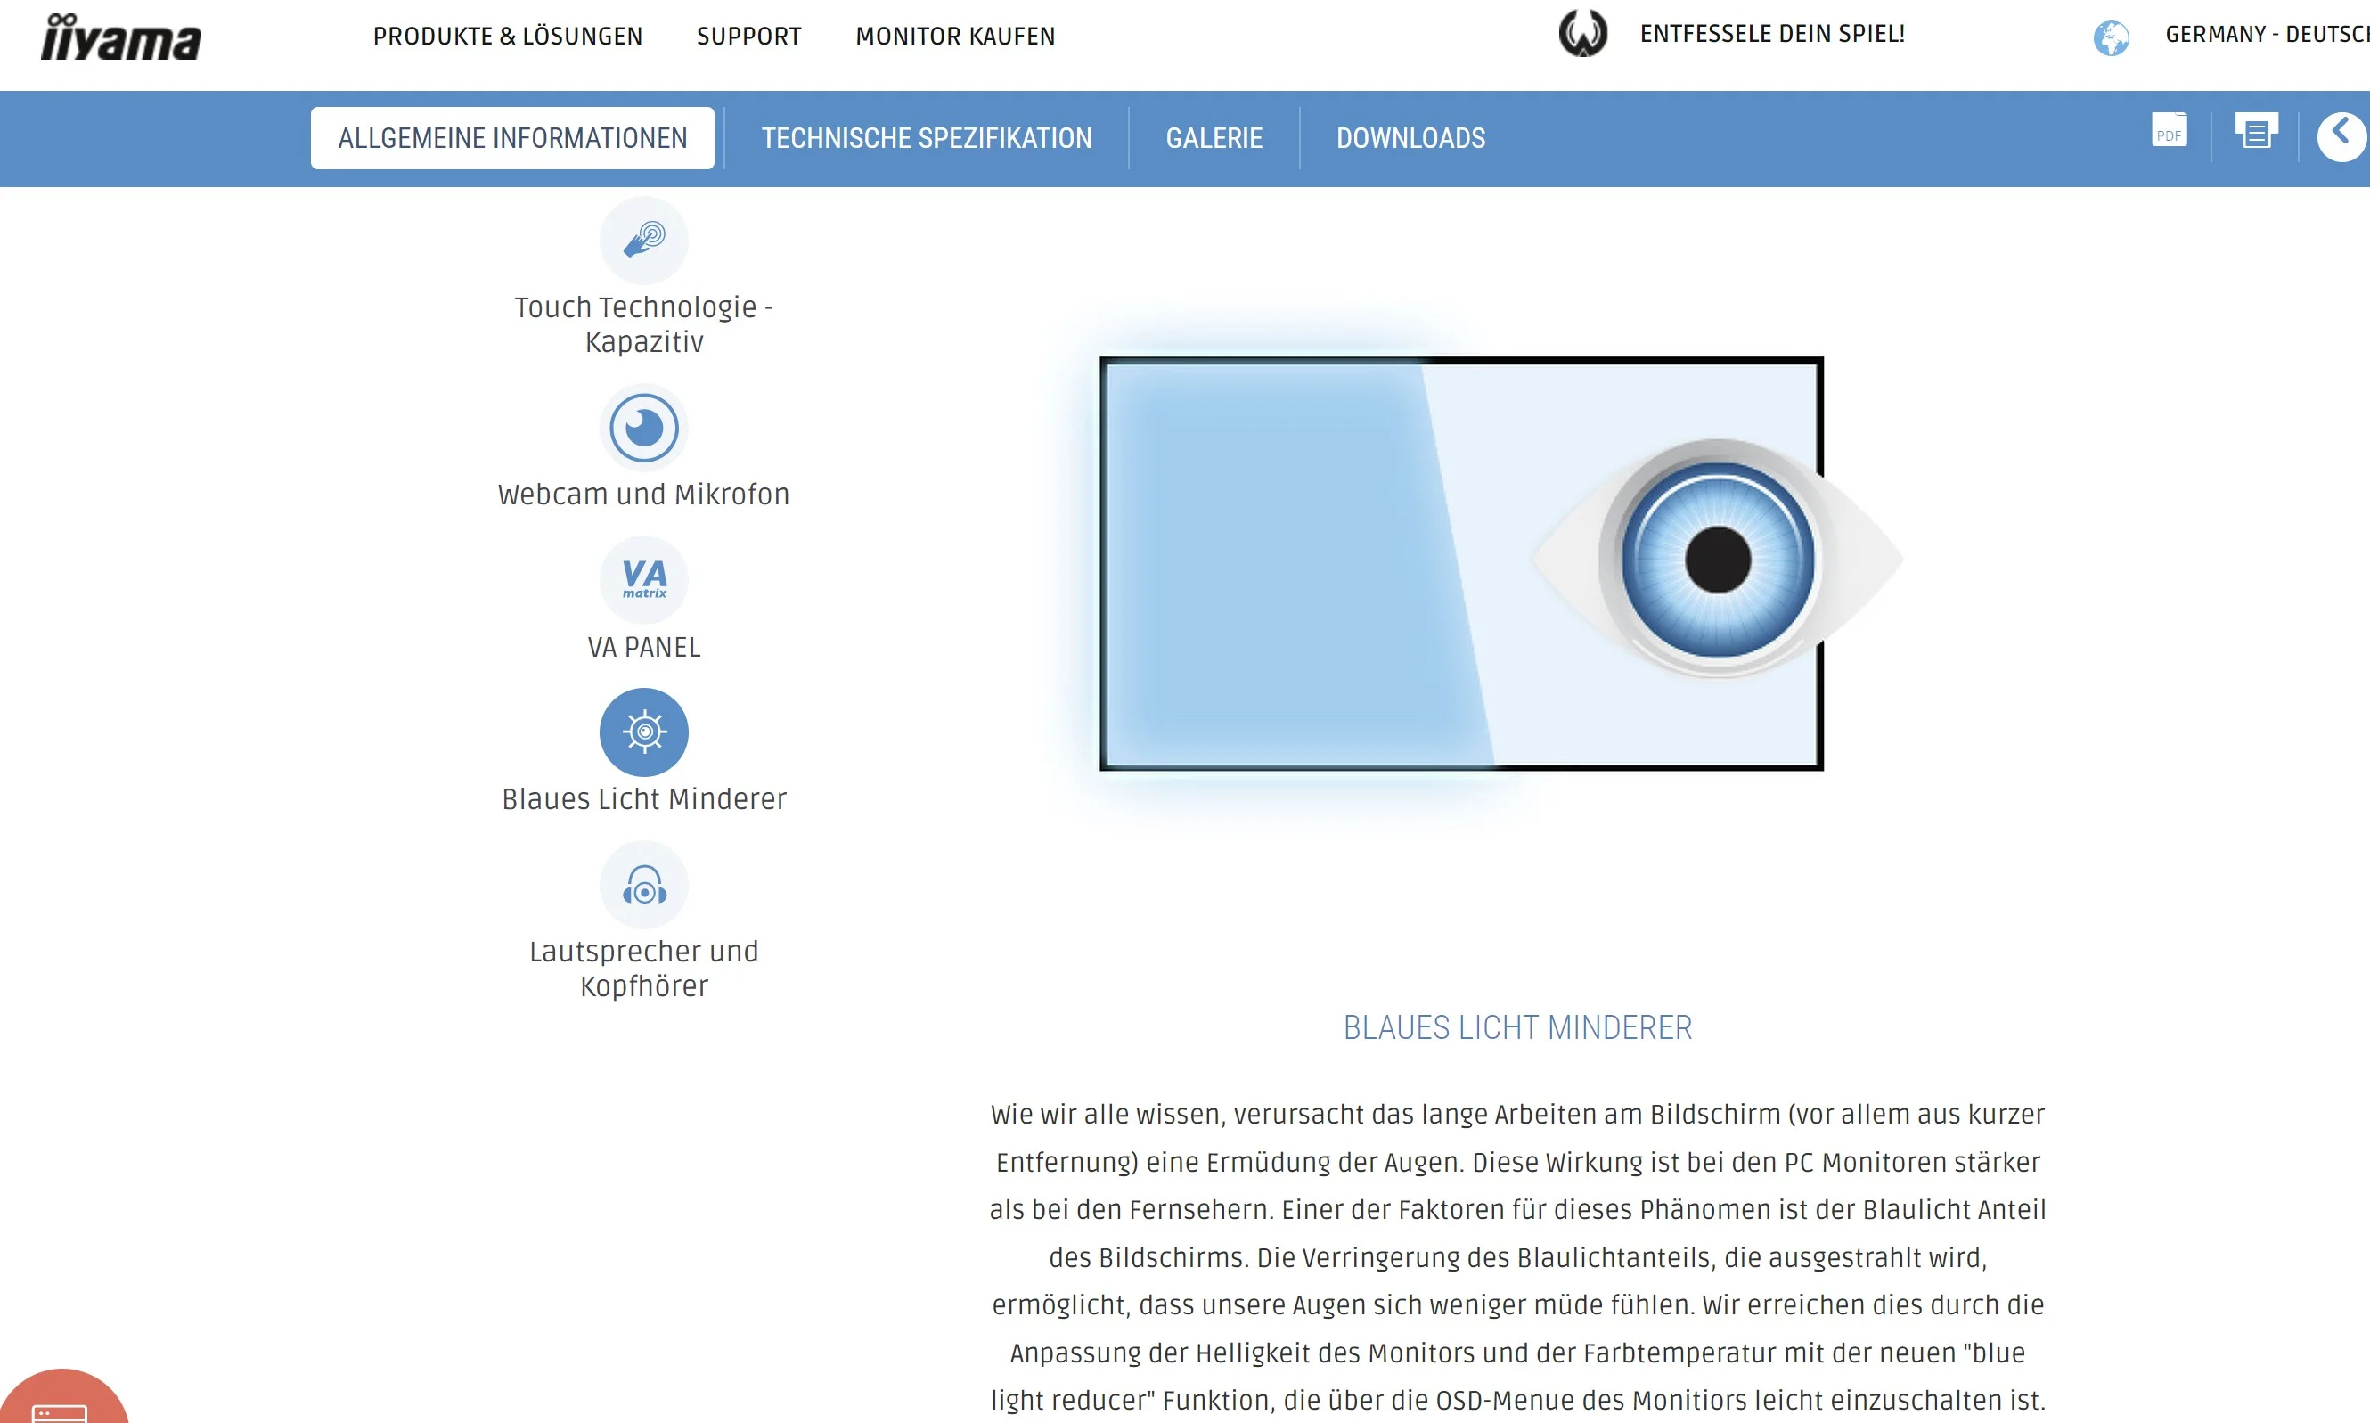Click the iiyama logo
The image size is (2370, 1423).
coord(121,37)
